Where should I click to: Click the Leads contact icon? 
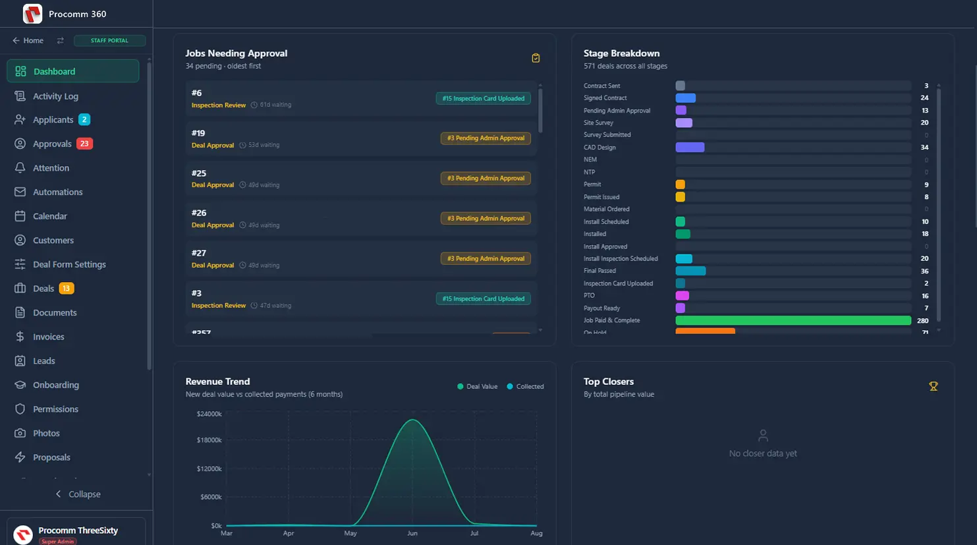coord(20,361)
